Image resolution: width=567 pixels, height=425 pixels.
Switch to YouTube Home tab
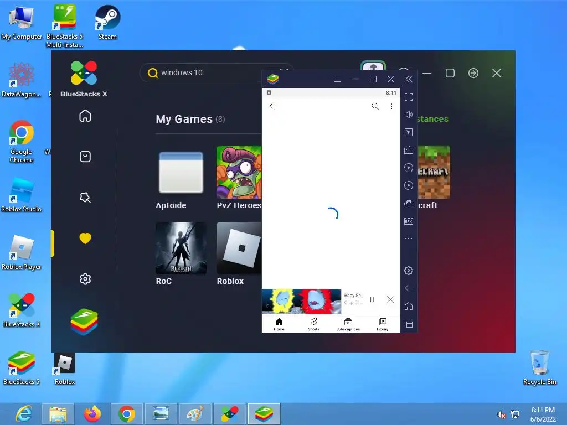[279, 324]
